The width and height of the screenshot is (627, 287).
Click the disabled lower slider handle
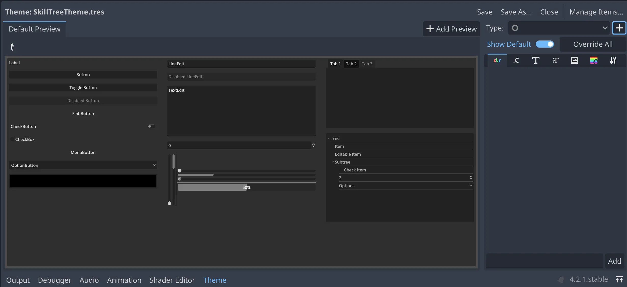[x=180, y=179]
